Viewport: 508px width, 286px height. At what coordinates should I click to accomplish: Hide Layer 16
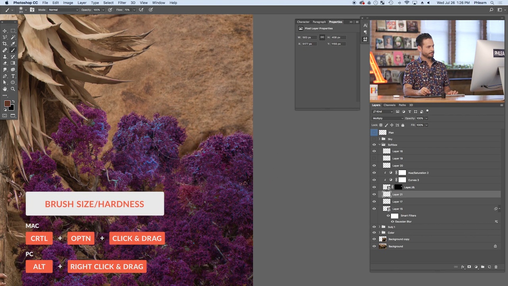(x=374, y=151)
